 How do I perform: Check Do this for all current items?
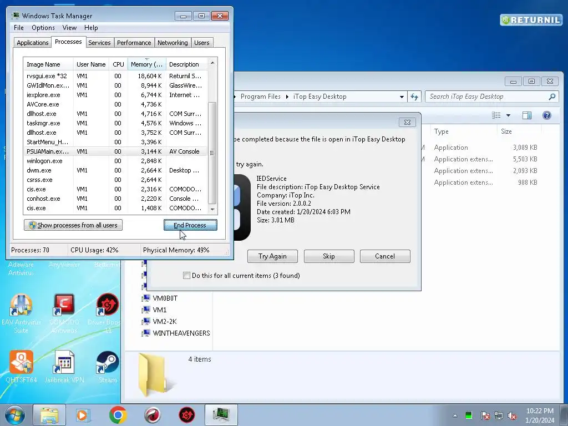186,275
